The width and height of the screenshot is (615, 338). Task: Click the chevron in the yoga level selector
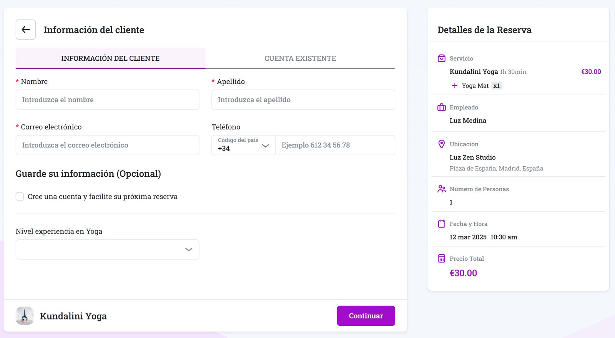[189, 249]
